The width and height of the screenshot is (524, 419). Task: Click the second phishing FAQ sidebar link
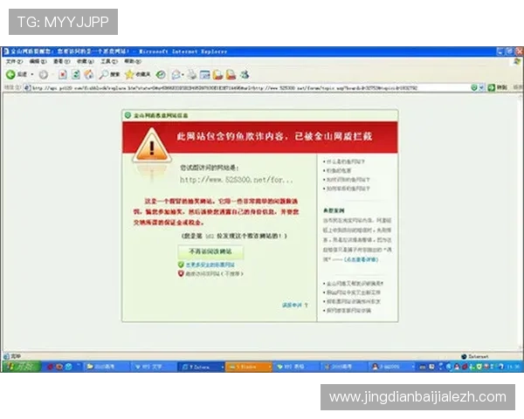[x=339, y=171]
